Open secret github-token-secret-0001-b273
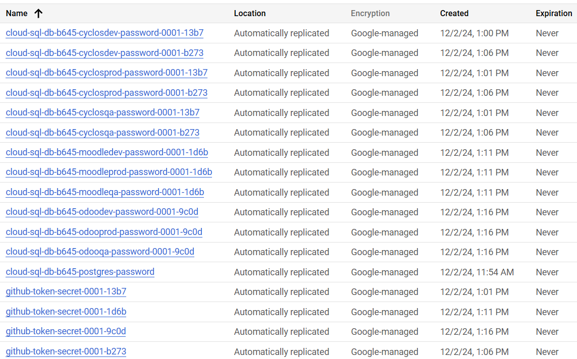 click(x=66, y=351)
